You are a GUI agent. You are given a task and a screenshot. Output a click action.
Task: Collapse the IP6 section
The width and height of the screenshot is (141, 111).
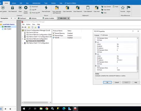[x=96, y=54]
